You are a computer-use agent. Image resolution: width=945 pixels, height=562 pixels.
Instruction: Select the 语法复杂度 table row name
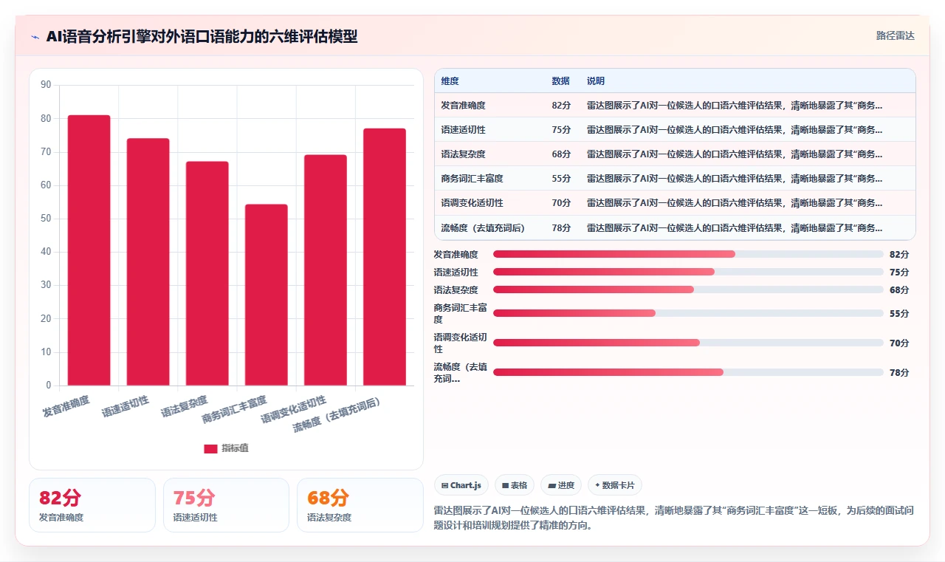tap(463, 154)
